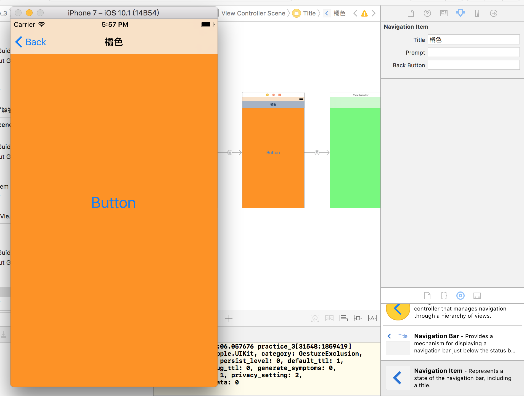Open Resolve Auto Layout Issues menu
Image resolution: width=524 pixels, height=396 pixels.
(x=372, y=318)
